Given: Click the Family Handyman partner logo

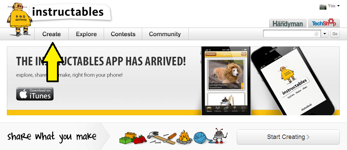Looking at the screenshot, I should (x=288, y=23).
